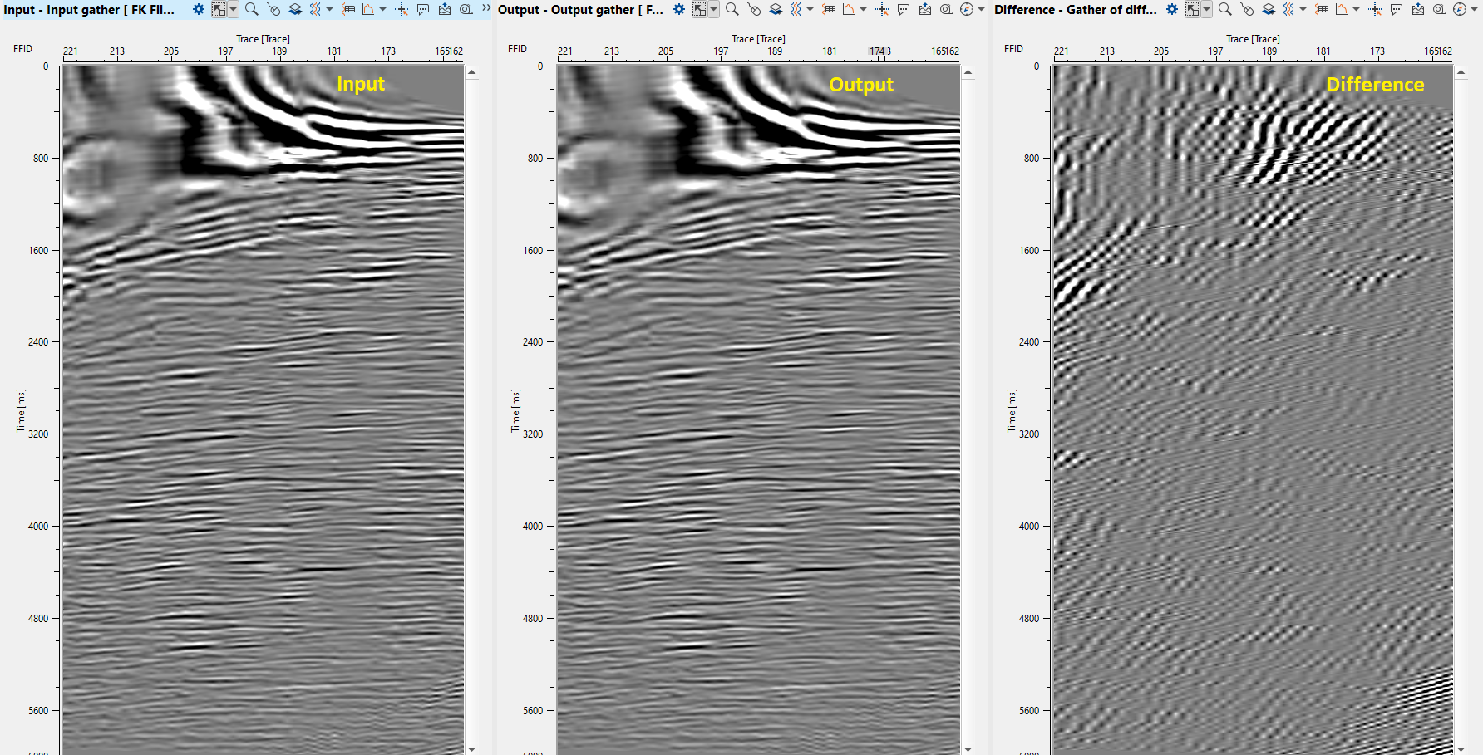Toggle selection mode button in Output panel

tap(699, 10)
